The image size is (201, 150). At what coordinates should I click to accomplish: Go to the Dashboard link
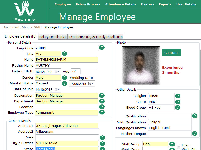click(11, 27)
